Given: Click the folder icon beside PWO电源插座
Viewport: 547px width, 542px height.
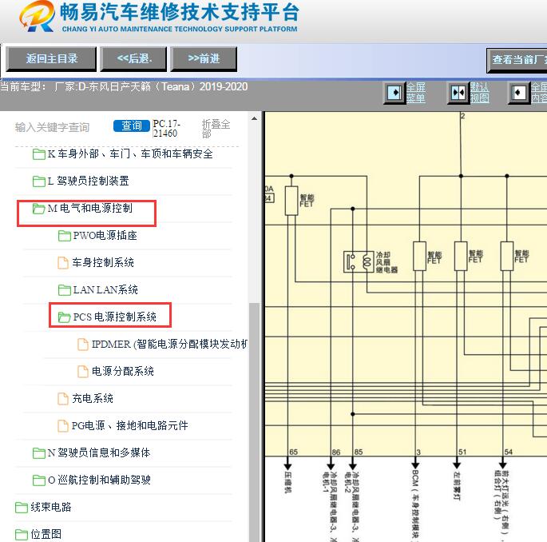Looking at the screenshot, I should (65, 235).
